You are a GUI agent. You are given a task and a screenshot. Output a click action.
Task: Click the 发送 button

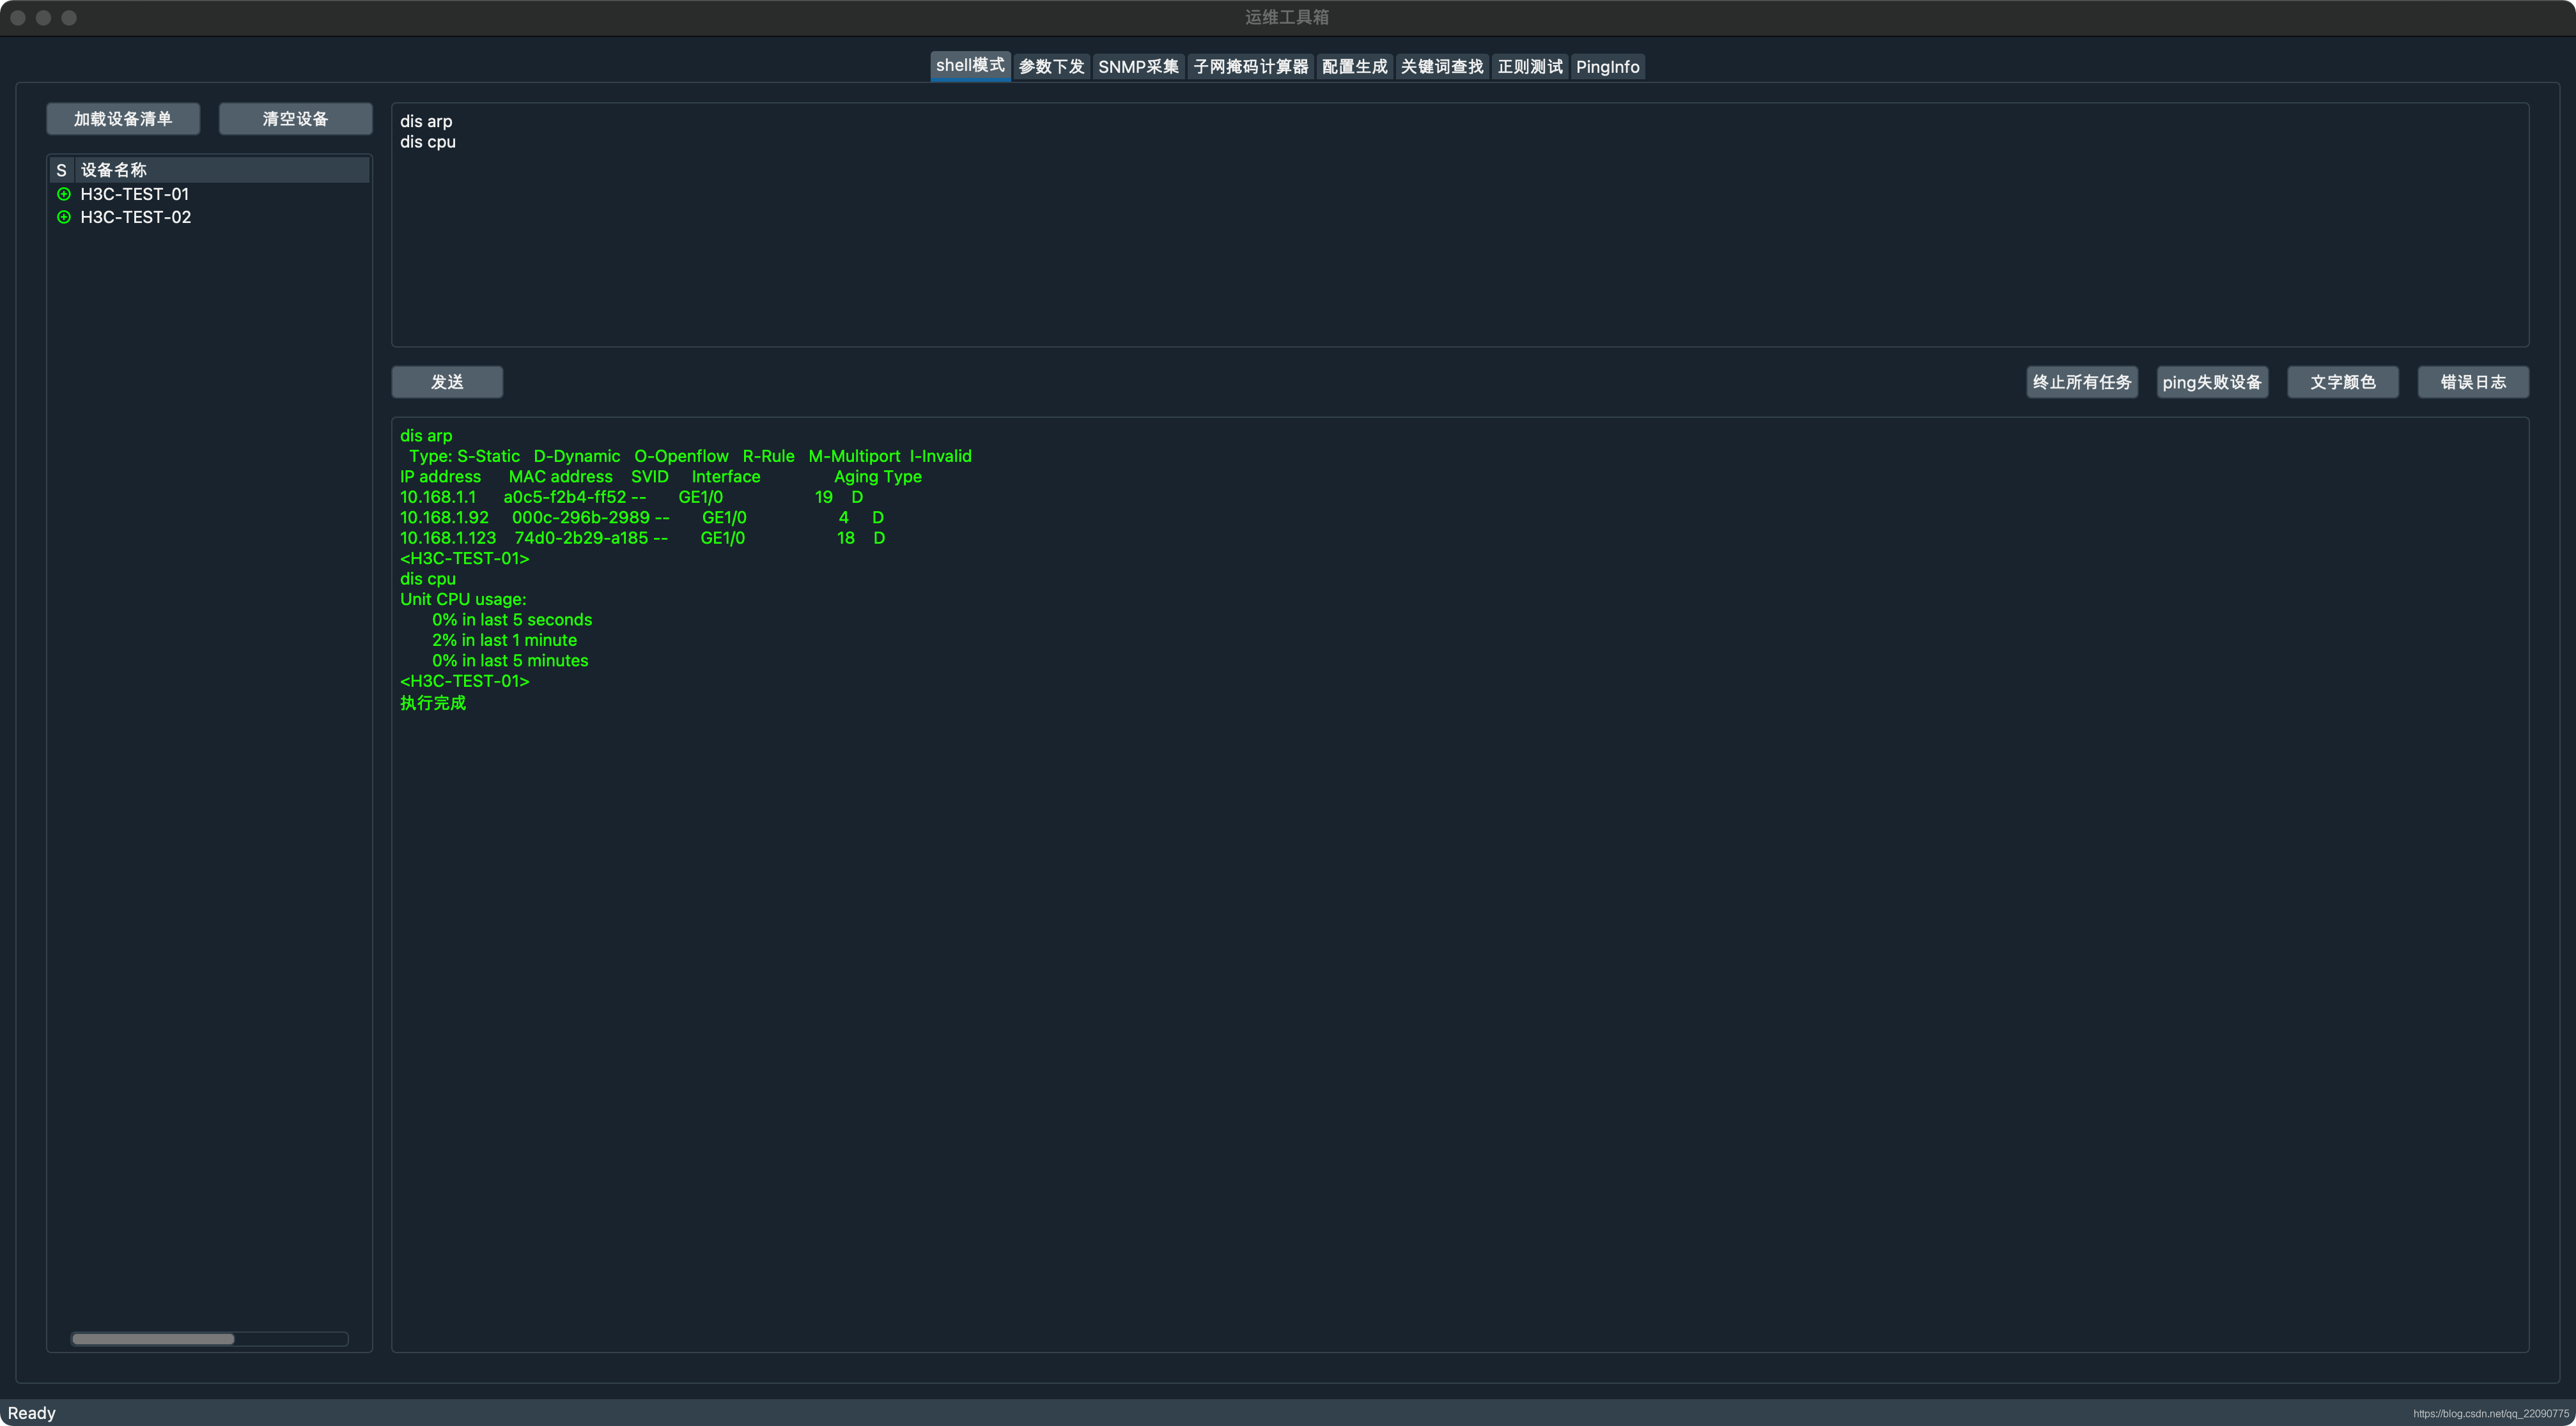point(447,381)
